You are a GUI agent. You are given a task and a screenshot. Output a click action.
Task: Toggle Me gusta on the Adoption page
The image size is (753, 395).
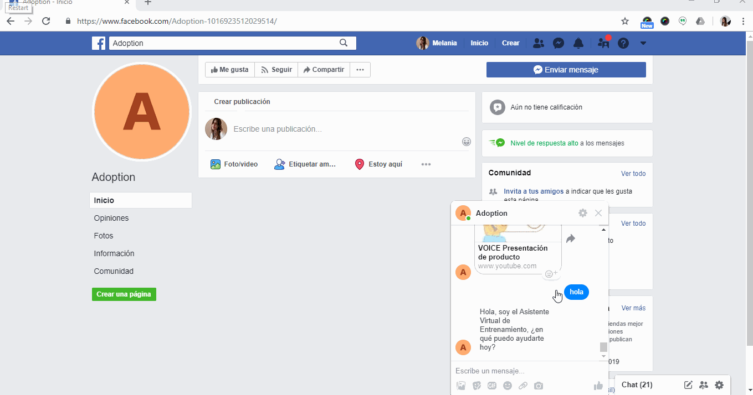[230, 70]
